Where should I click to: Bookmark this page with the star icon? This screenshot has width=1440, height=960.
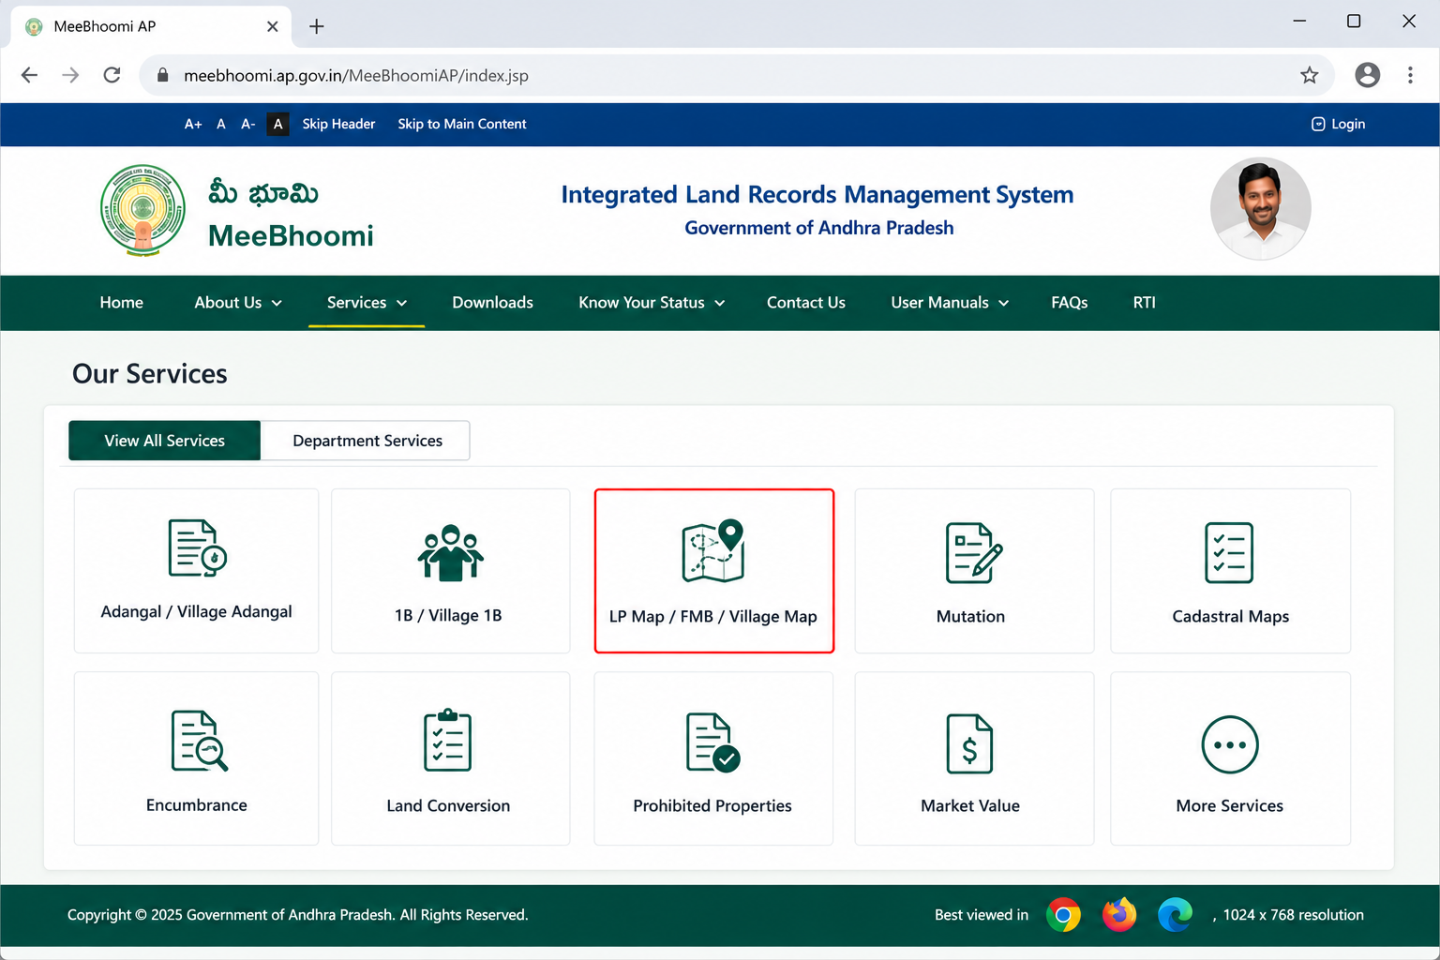click(1310, 75)
